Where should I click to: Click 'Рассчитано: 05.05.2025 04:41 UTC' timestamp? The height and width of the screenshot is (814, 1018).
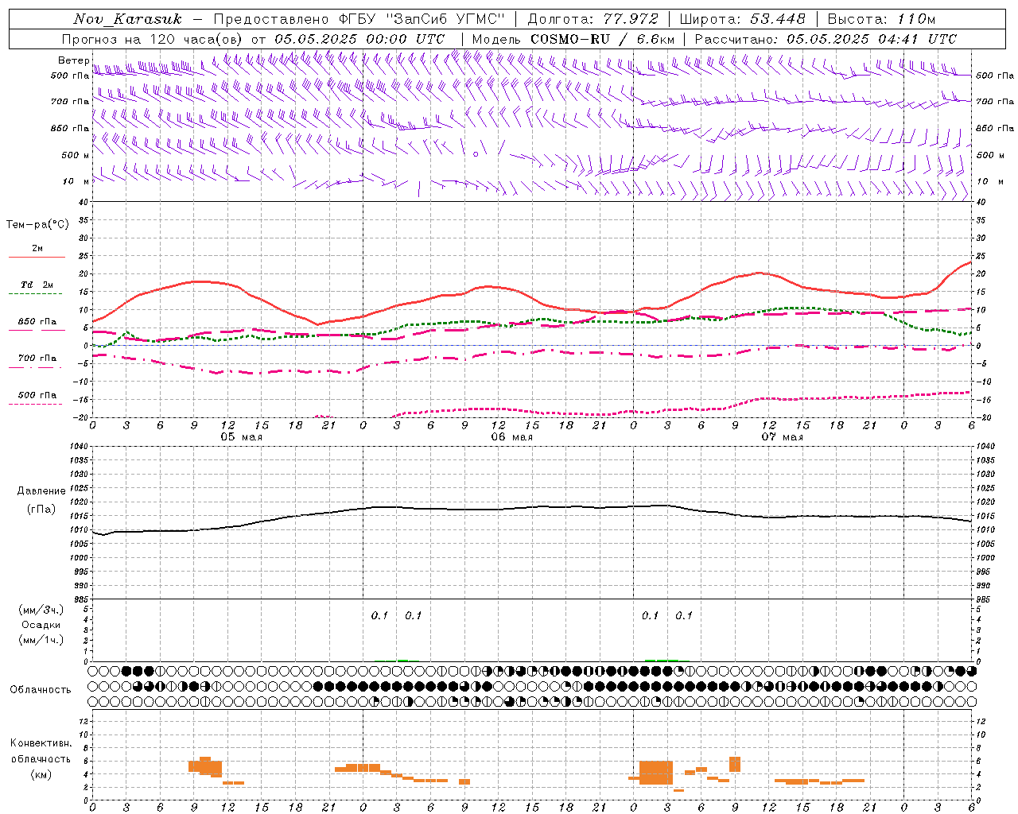click(826, 39)
